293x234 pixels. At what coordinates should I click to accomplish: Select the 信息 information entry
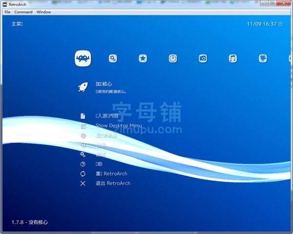point(101,145)
